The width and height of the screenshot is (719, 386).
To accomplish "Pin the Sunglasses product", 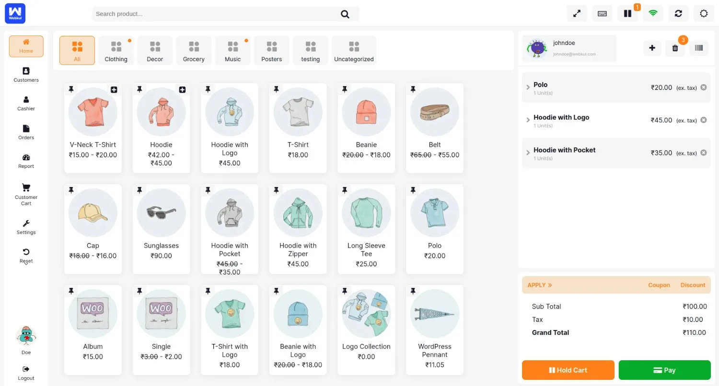I will (x=139, y=190).
